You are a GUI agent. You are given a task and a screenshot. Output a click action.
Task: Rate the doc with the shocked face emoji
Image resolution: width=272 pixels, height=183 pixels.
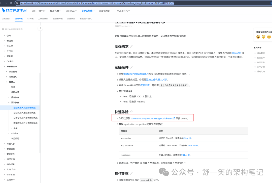coord(258,37)
